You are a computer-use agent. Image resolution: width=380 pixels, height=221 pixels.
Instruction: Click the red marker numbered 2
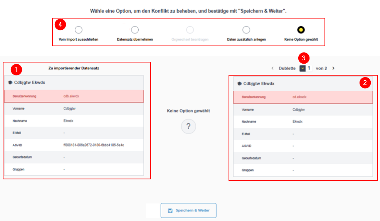coord(365,82)
